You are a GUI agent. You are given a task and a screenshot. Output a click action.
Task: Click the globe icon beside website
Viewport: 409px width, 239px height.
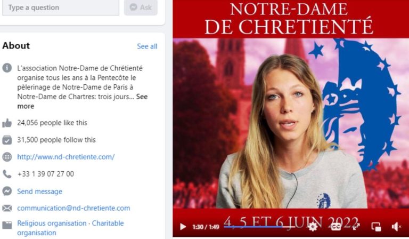click(7, 157)
